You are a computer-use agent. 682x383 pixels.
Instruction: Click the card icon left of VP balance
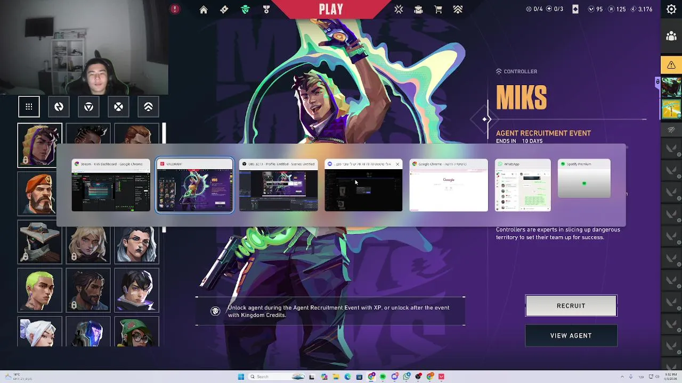point(575,9)
